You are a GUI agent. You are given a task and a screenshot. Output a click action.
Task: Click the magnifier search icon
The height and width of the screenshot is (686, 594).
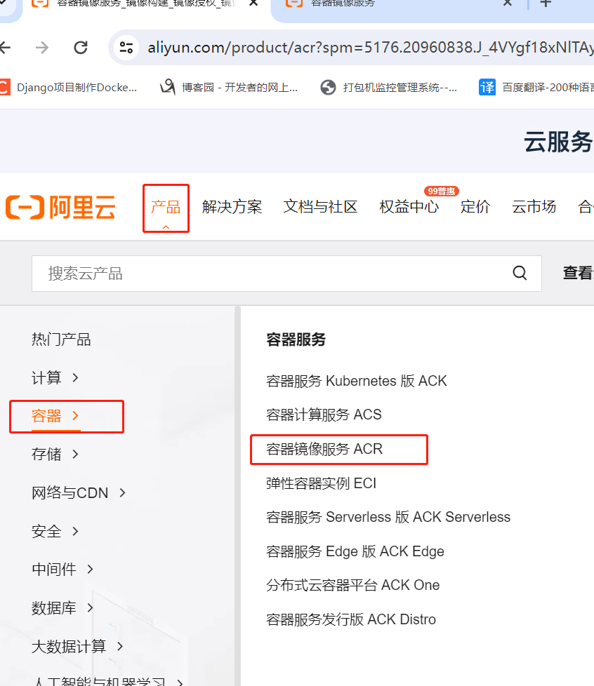(x=520, y=273)
